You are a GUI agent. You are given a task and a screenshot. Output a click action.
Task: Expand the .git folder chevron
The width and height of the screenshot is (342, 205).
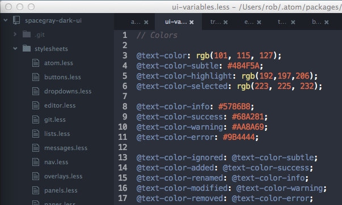[x=15, y=34]
